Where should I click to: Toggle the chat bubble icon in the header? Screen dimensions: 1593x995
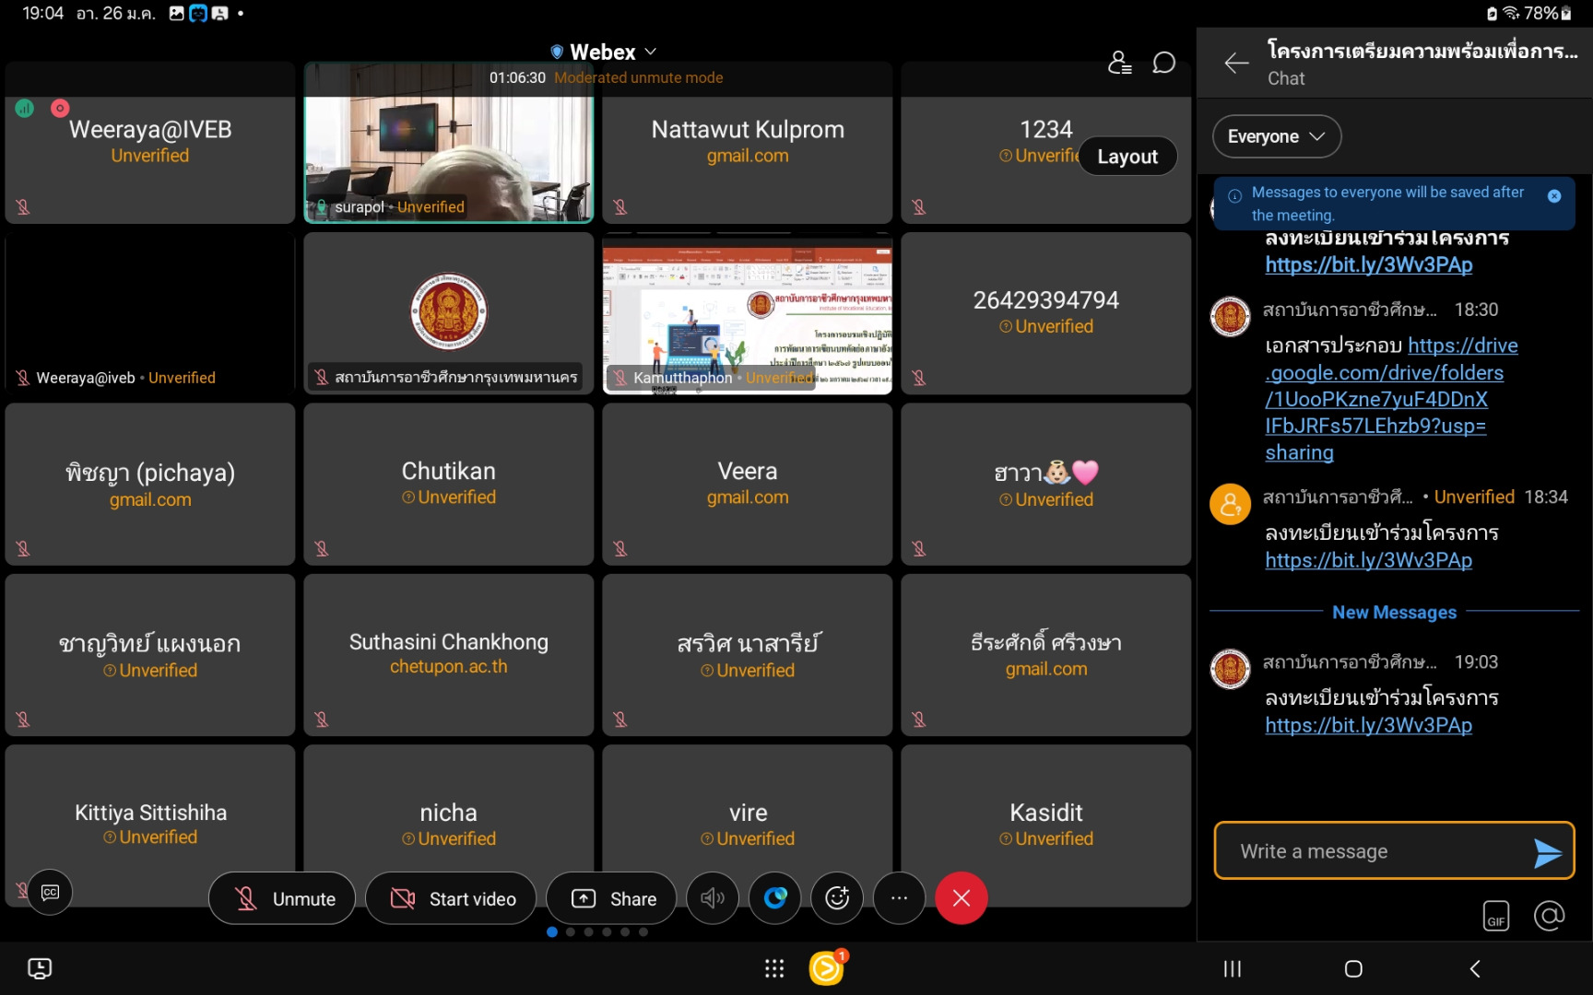tap(1164, 63)
